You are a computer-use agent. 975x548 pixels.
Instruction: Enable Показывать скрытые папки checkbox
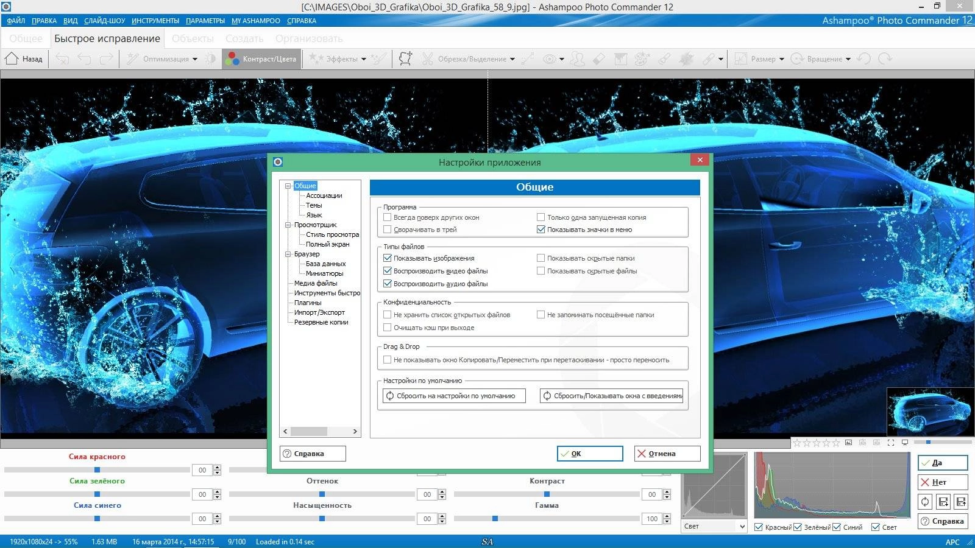click(x=541, y=258)
